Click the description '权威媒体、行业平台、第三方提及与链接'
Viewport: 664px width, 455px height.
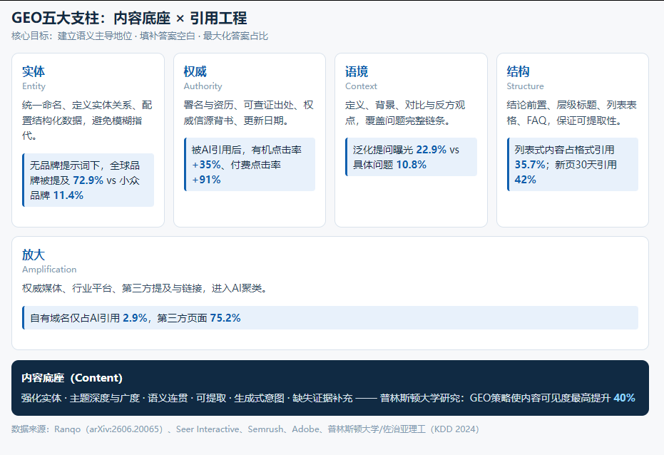(145, 289)
